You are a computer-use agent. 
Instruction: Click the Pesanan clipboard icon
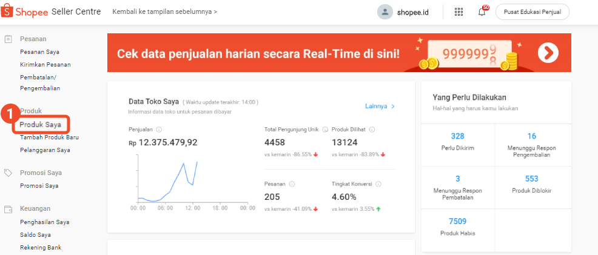(8, 39)
